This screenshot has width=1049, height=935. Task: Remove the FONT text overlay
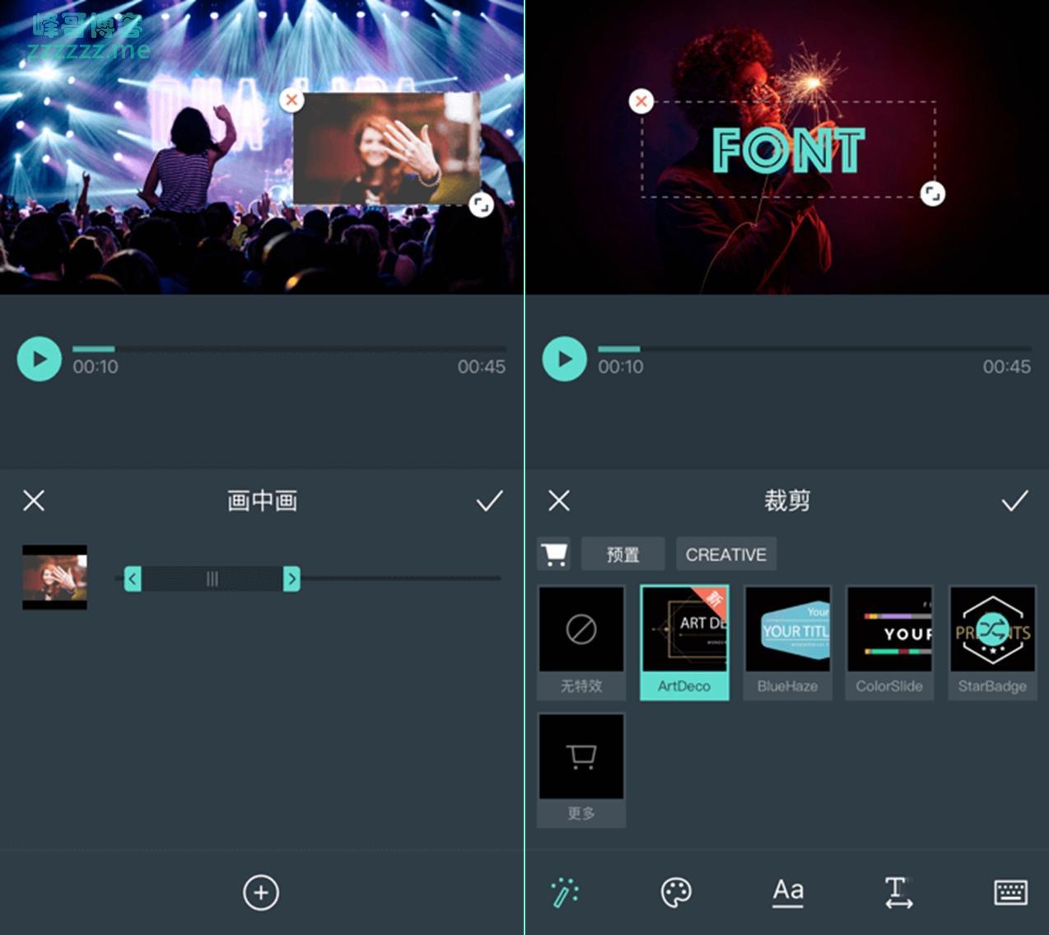641,101
